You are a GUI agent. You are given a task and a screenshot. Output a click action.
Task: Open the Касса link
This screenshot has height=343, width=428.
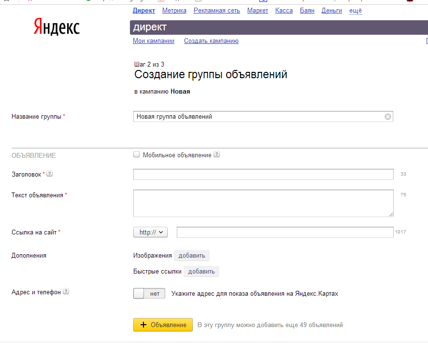tap(284, 10)
